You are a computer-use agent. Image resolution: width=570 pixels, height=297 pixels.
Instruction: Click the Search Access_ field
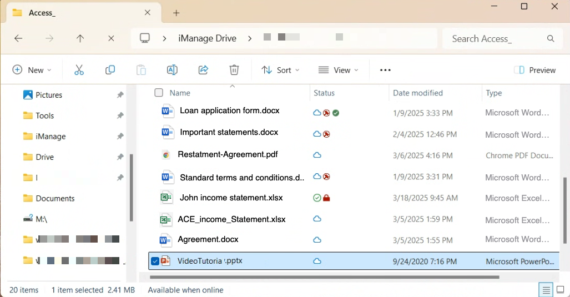tap(497, 38)
